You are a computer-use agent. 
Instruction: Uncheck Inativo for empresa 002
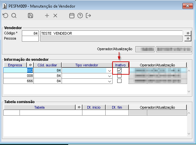pyautogui.click(x=119, y=70)
